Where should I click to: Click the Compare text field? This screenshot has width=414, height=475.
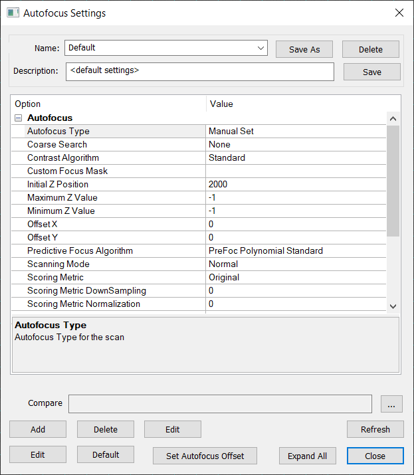[220, 403]
